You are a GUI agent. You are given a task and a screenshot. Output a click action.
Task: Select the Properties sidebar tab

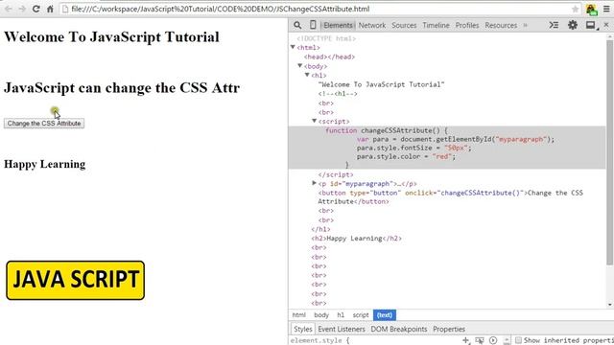click(x=449, y=329)
